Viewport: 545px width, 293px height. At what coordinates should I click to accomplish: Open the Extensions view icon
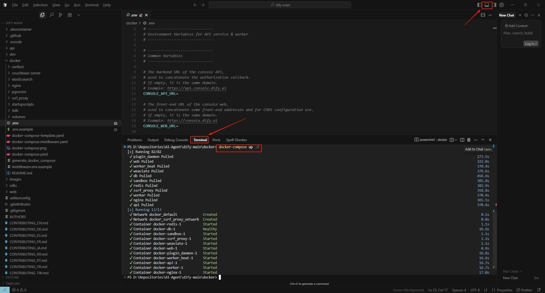point(70,15)
